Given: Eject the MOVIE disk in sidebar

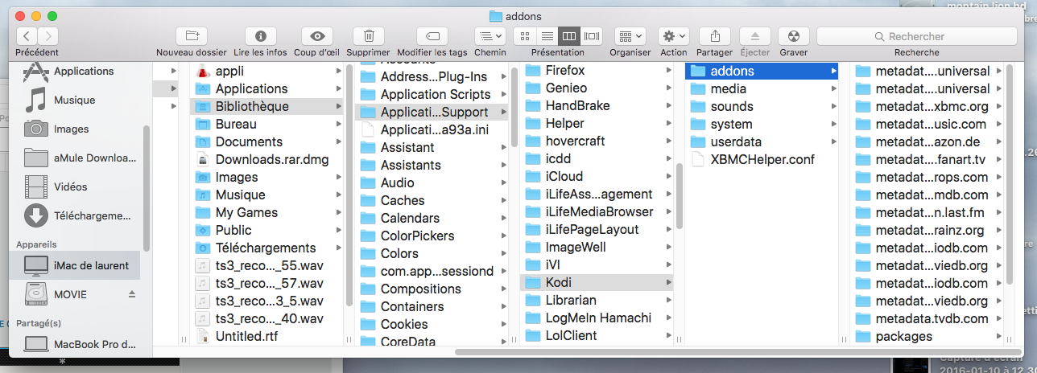Looking at the screenshot, I should click(132, 294).
